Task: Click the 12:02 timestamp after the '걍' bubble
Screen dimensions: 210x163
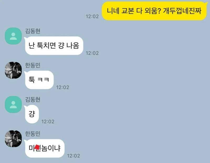Action: [x=48, y=122]
